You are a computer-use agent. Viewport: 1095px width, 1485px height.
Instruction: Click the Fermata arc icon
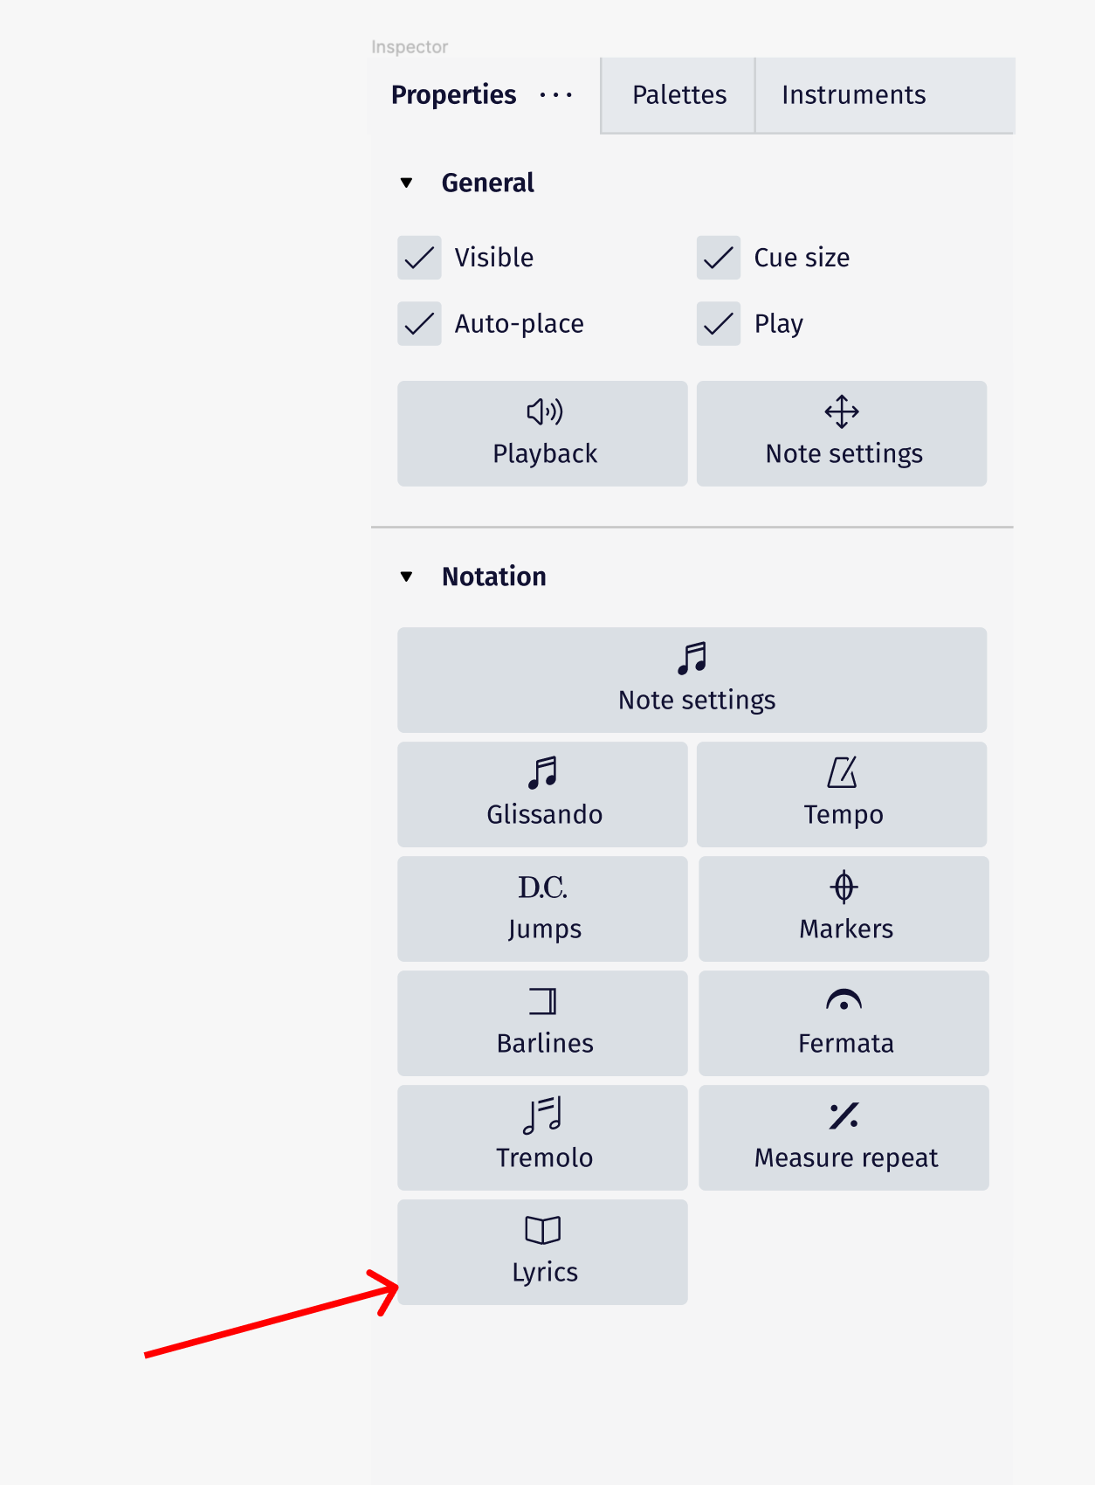[x=842, y=1003]
